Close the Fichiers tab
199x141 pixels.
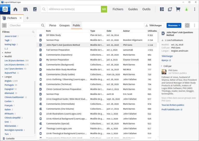20,18
